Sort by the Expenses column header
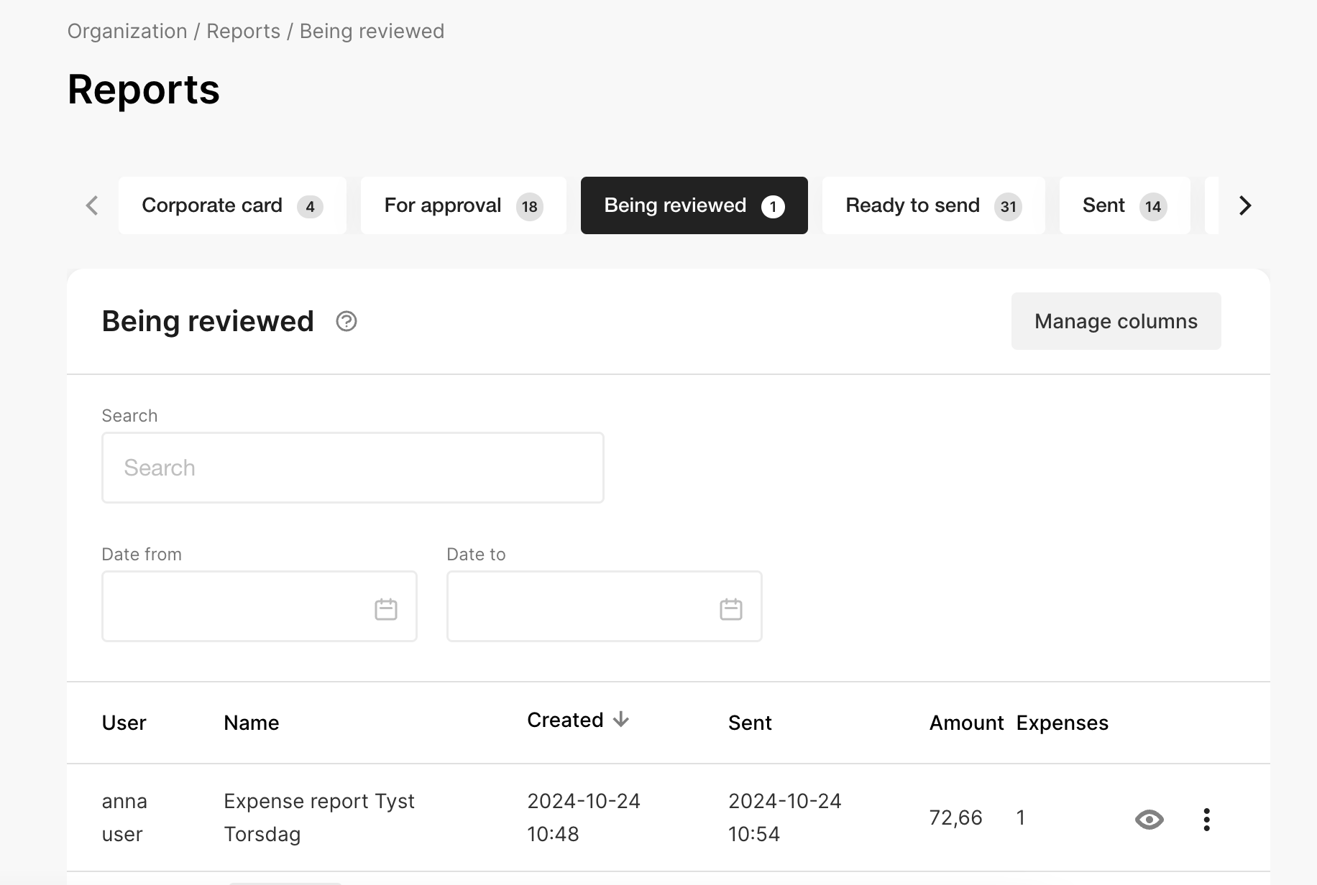The image size is (1317, 885). tap(1063, 723)
